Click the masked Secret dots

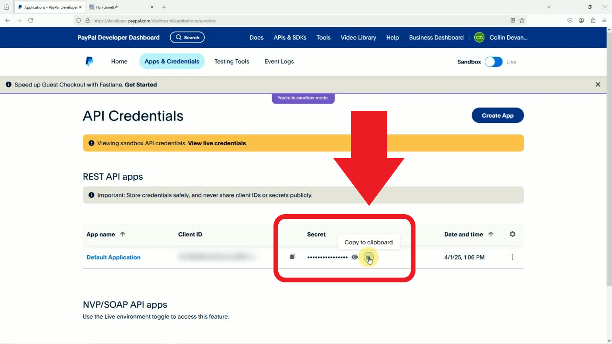coord(328,257)
